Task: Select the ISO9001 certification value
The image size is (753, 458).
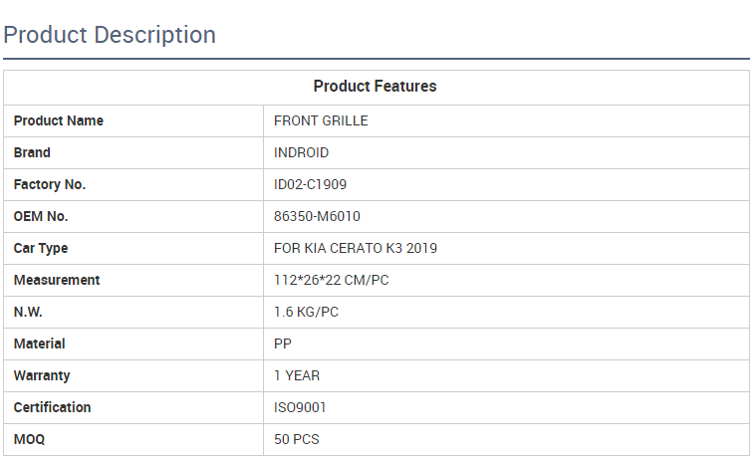Action: [300, 408]
